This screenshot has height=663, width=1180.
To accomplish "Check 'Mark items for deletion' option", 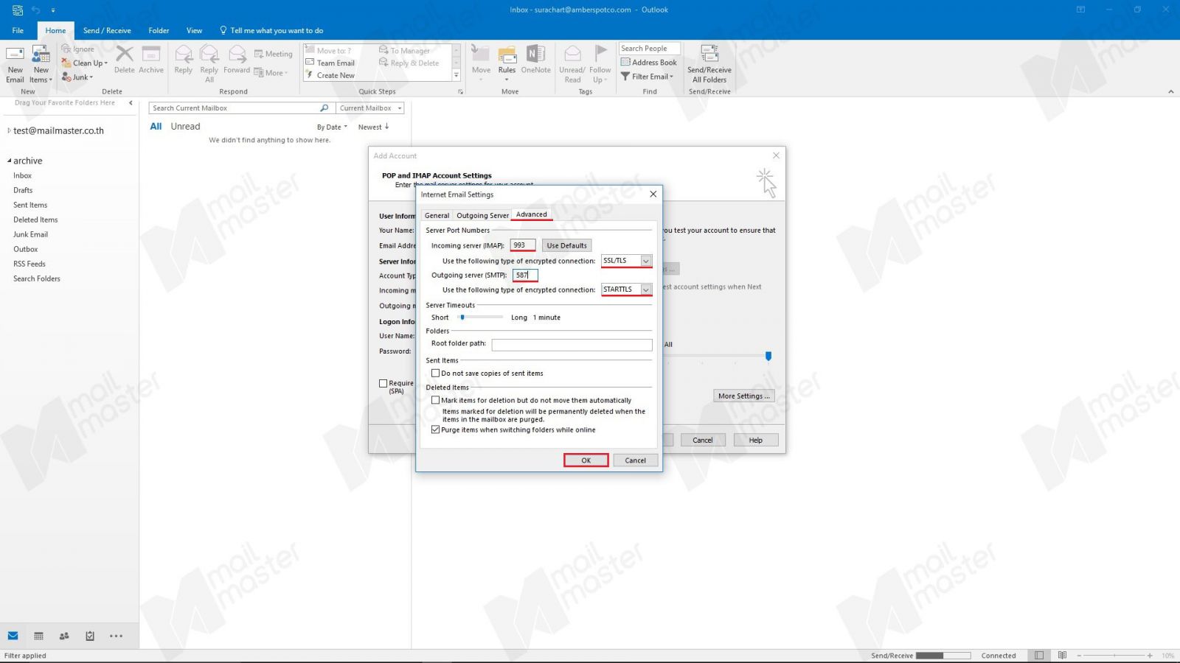I will [x=435, y=400].
